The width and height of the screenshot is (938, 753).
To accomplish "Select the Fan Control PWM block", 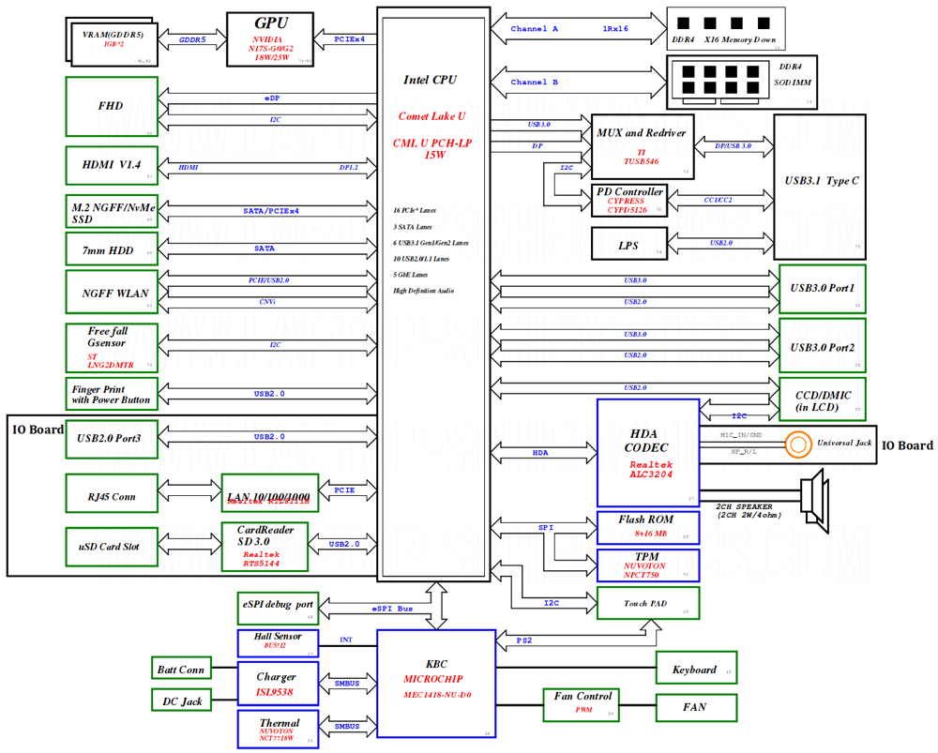I will (581, 705).
